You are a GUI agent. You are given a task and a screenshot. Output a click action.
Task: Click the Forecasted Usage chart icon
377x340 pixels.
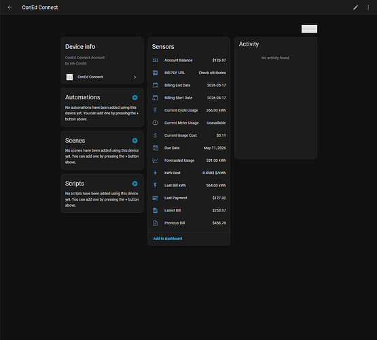point(156,160)
